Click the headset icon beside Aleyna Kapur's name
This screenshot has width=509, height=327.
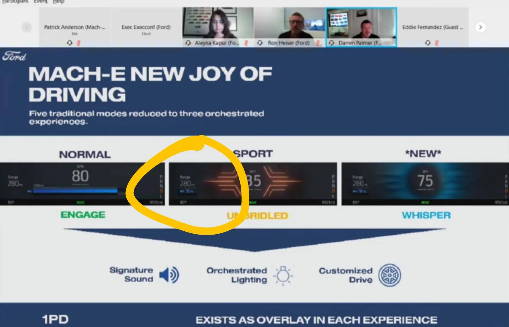pos(188,43)
